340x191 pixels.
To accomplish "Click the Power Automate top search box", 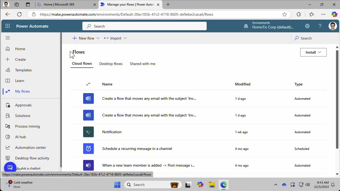I will [144, 26].
